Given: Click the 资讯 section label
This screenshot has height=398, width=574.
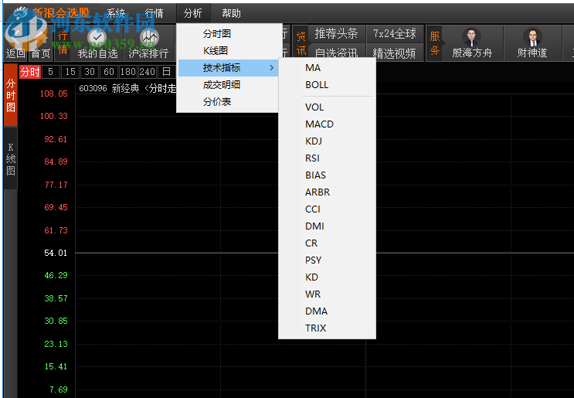Looking at the screenshot, I should click(x=301, y=43).
